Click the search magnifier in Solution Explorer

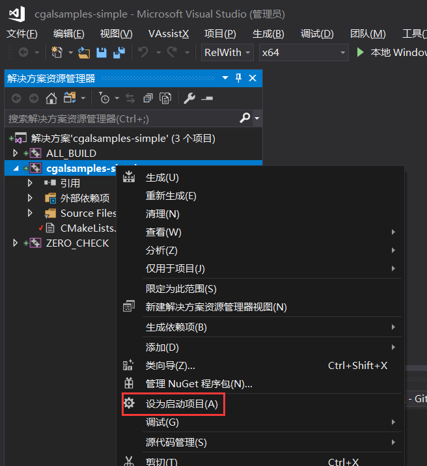click(245, 118)
